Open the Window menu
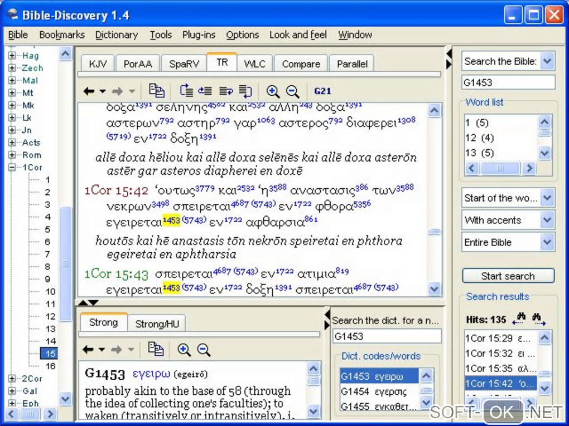Screen dimensions: 569x426 pos(355,35)
